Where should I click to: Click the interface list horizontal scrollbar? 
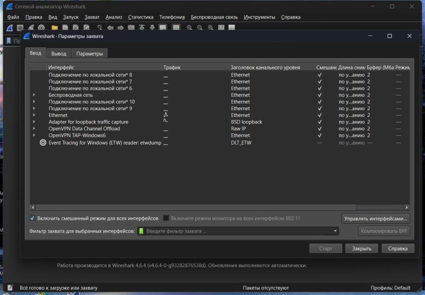(197, 207)
